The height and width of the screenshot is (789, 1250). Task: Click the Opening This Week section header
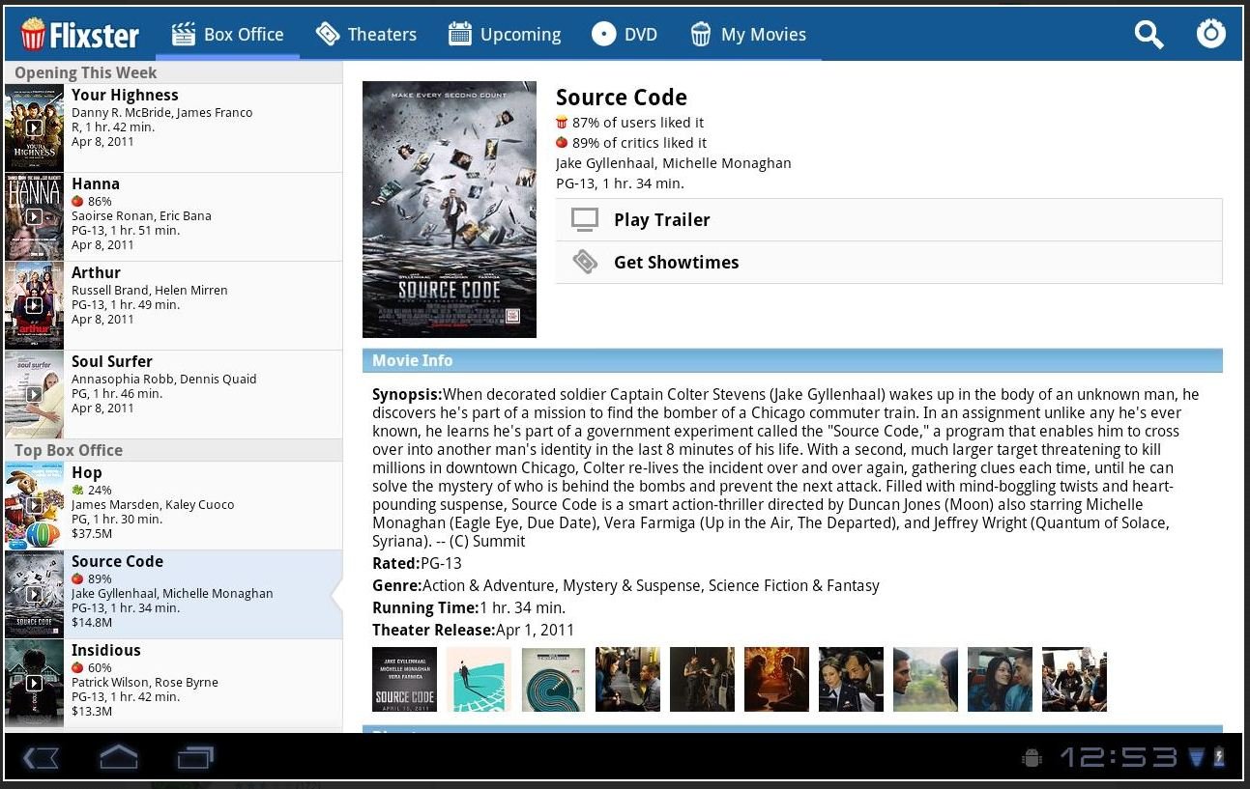pyautogui.click(x=174, y=72)
